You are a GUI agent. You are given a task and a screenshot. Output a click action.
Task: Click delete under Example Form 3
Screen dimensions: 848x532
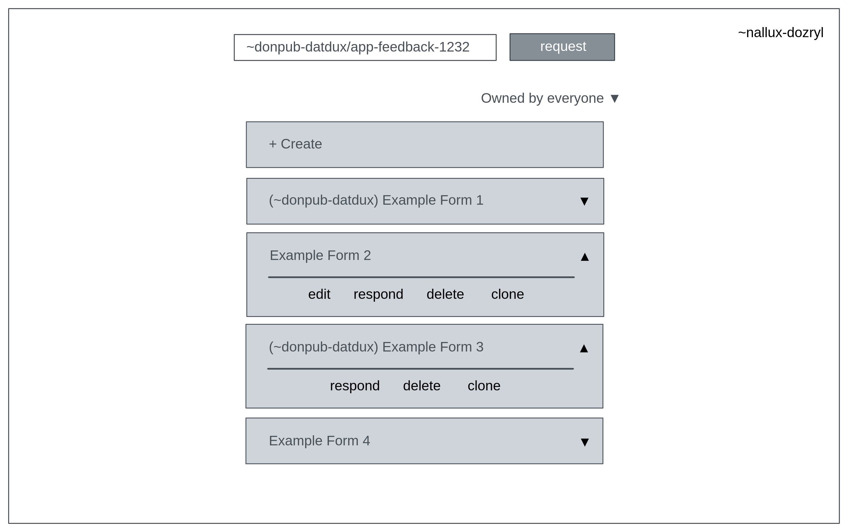click(x=422, y=386)
